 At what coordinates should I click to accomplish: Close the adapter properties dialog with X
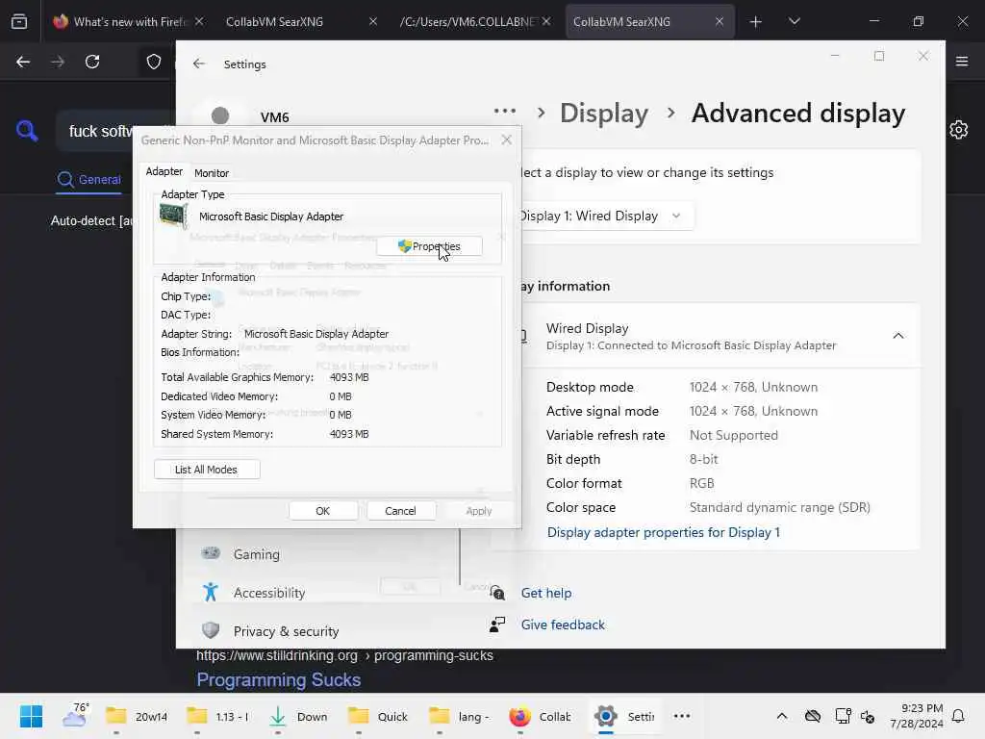tap(506, 140)
